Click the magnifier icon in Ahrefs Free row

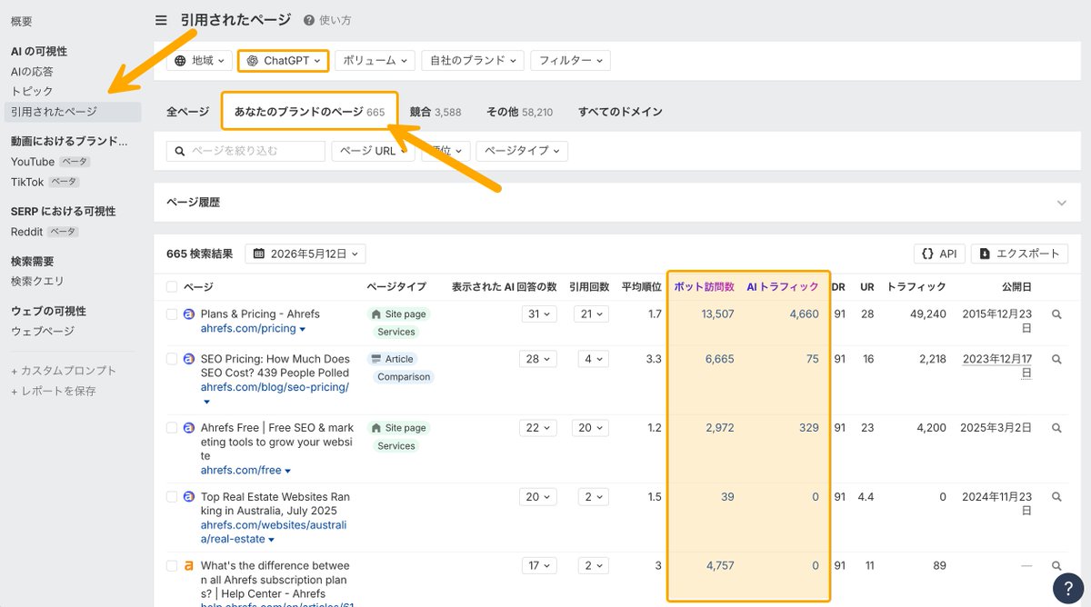[1056, 428]
